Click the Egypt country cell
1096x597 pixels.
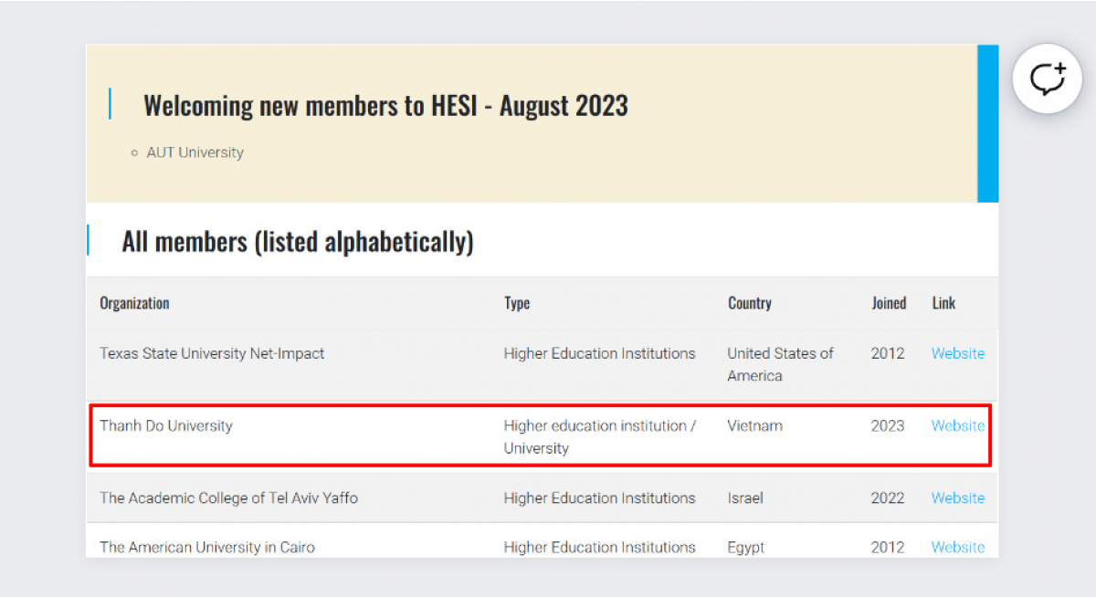tap(746, 547)
